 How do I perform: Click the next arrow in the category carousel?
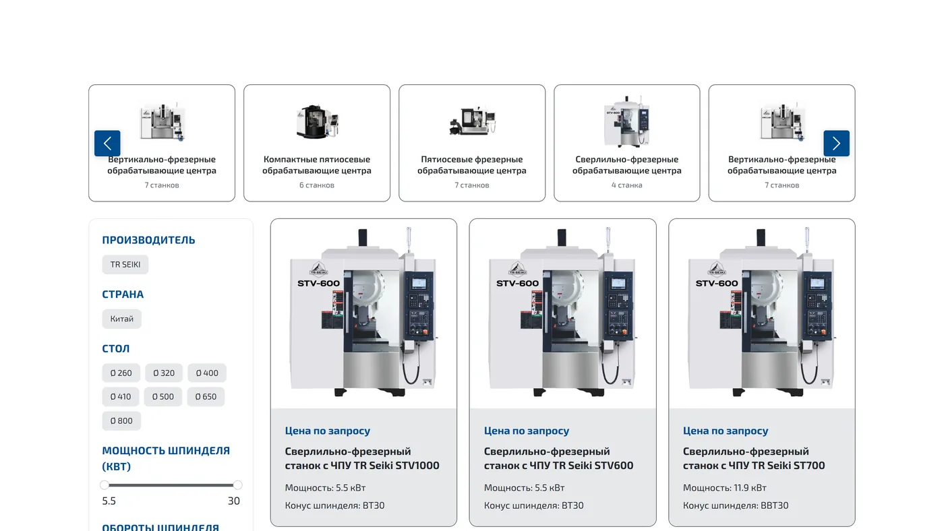coord(836,144)
